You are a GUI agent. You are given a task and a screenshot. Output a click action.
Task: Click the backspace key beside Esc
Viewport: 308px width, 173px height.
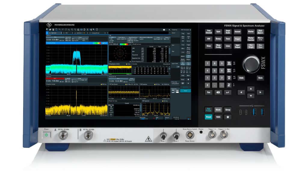(x=218, y=93)
